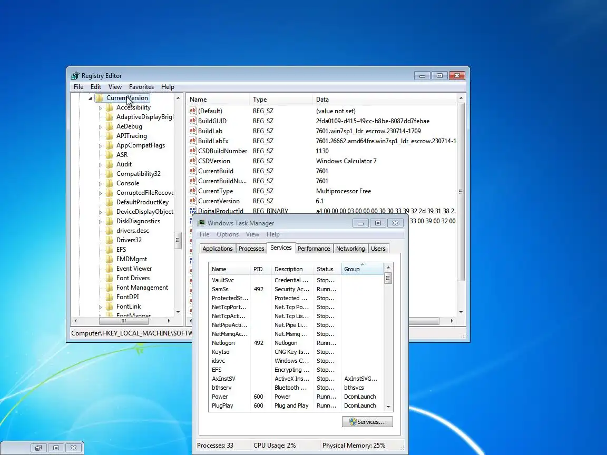This screenshot has height=455, width=607.
Task: Click the EFS folder icon in registry tree
Action: coord(110,250)
